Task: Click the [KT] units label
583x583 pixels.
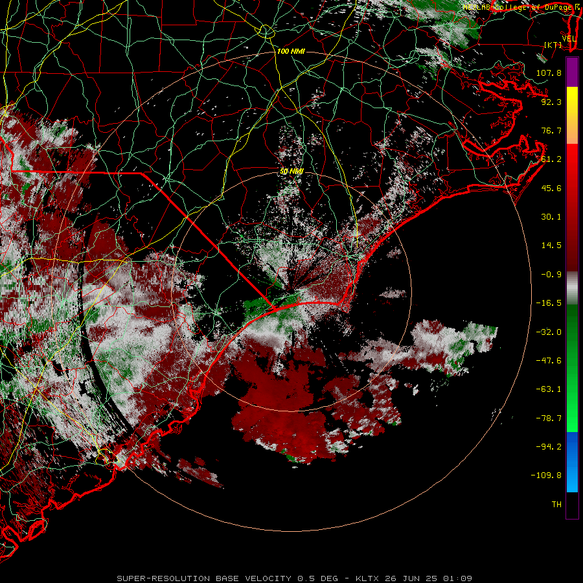Action: [x=553, y=45]
